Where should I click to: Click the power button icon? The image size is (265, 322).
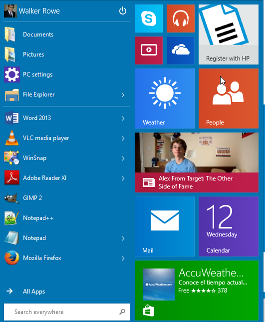[123, 10]
